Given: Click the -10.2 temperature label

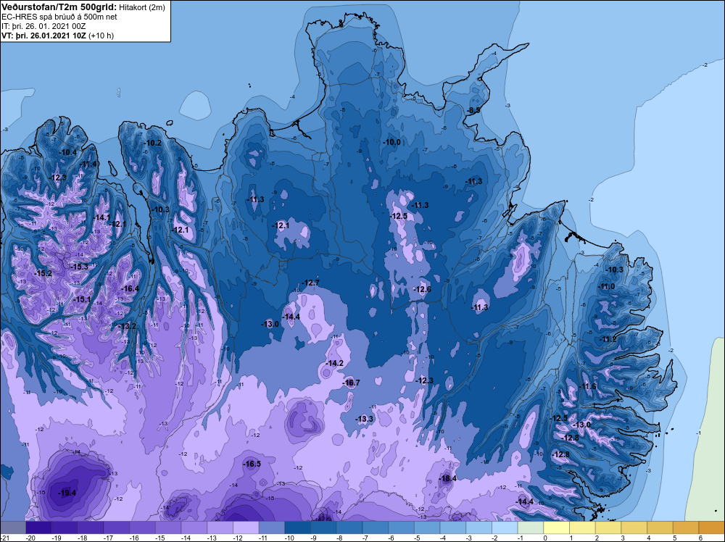Looking at the screenshot, I should click(152, 143).
